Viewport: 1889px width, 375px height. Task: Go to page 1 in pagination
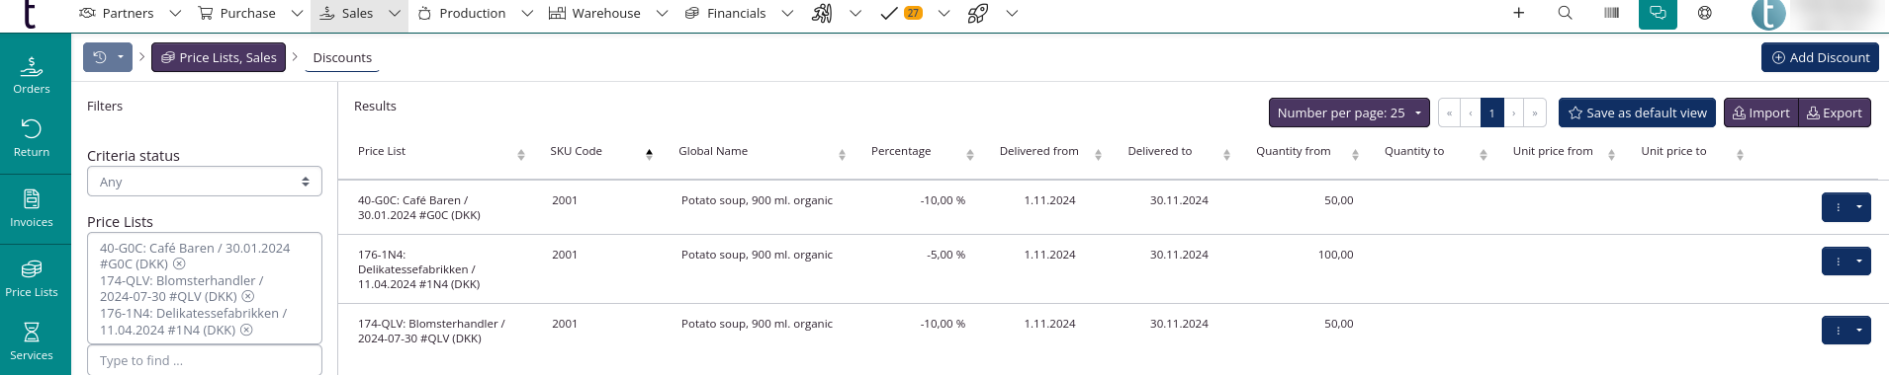1492,112
